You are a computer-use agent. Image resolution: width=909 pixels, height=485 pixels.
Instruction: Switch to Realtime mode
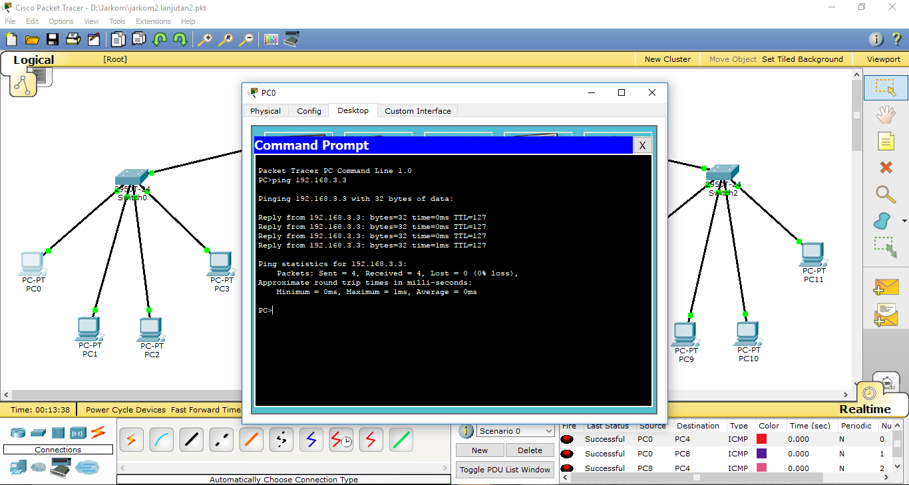click(864, 408)
